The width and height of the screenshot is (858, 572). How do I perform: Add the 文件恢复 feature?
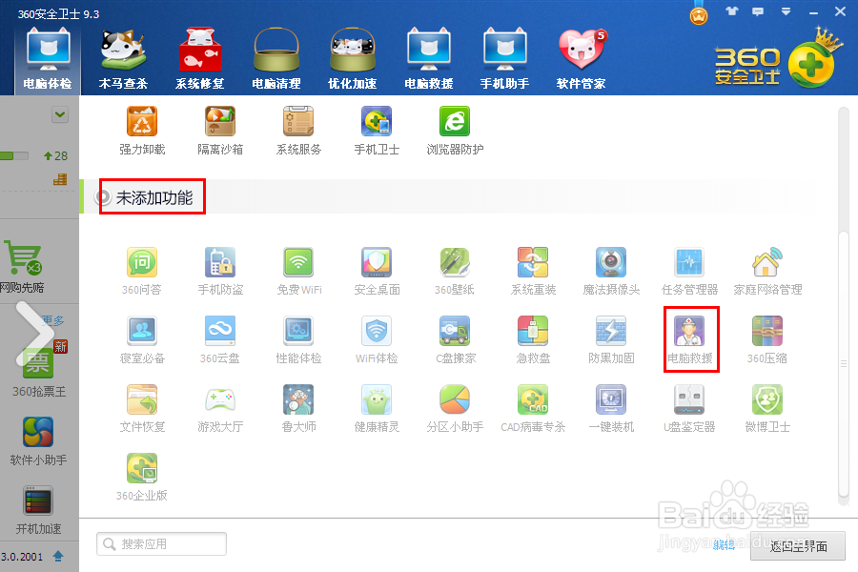[142, 408]
